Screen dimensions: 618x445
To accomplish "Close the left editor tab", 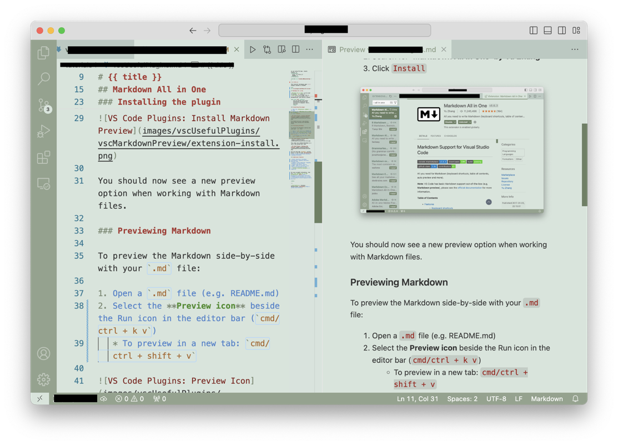I will pyautogui.click(x=237, y=49).
